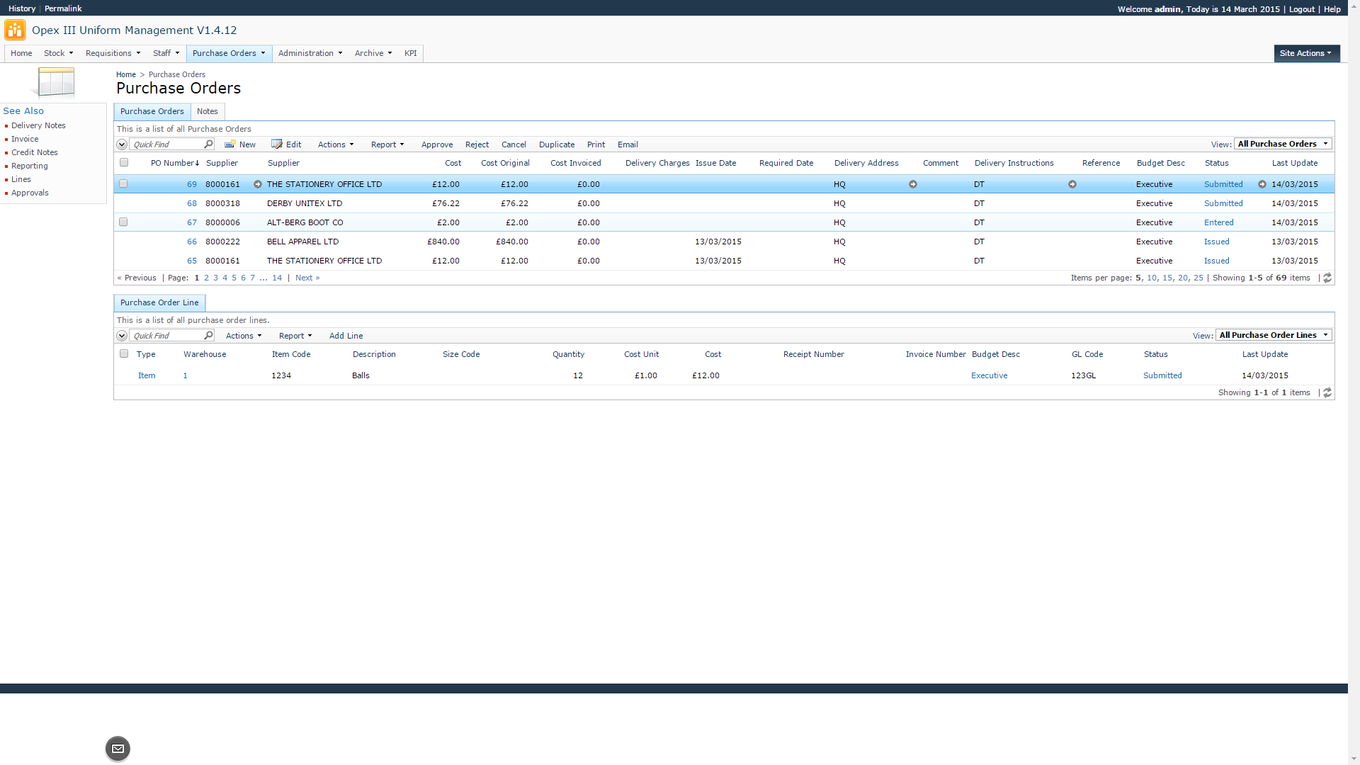Refresh the Purchase Orders list

(x=1327, y=278)
